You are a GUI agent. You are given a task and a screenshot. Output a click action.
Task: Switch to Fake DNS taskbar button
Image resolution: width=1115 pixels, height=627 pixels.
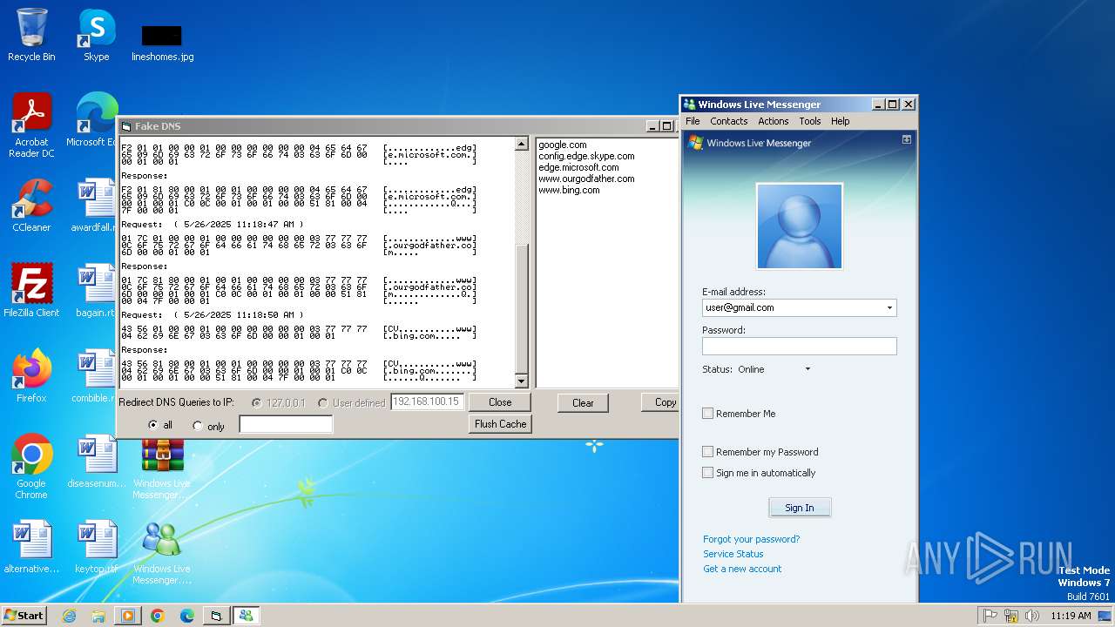[216, 616]
